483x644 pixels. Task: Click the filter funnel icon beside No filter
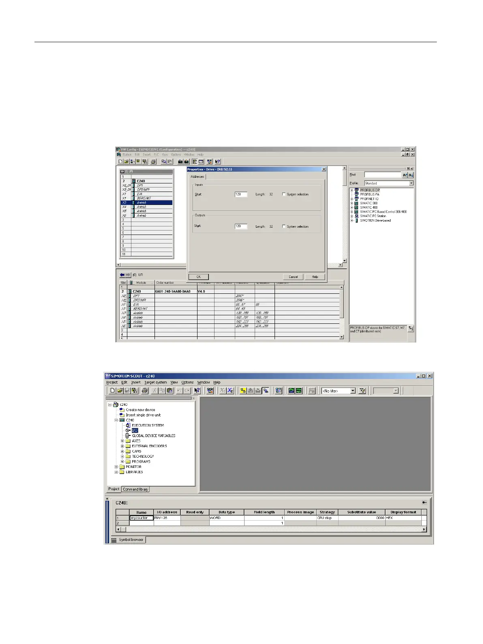(x=362, y=390)
